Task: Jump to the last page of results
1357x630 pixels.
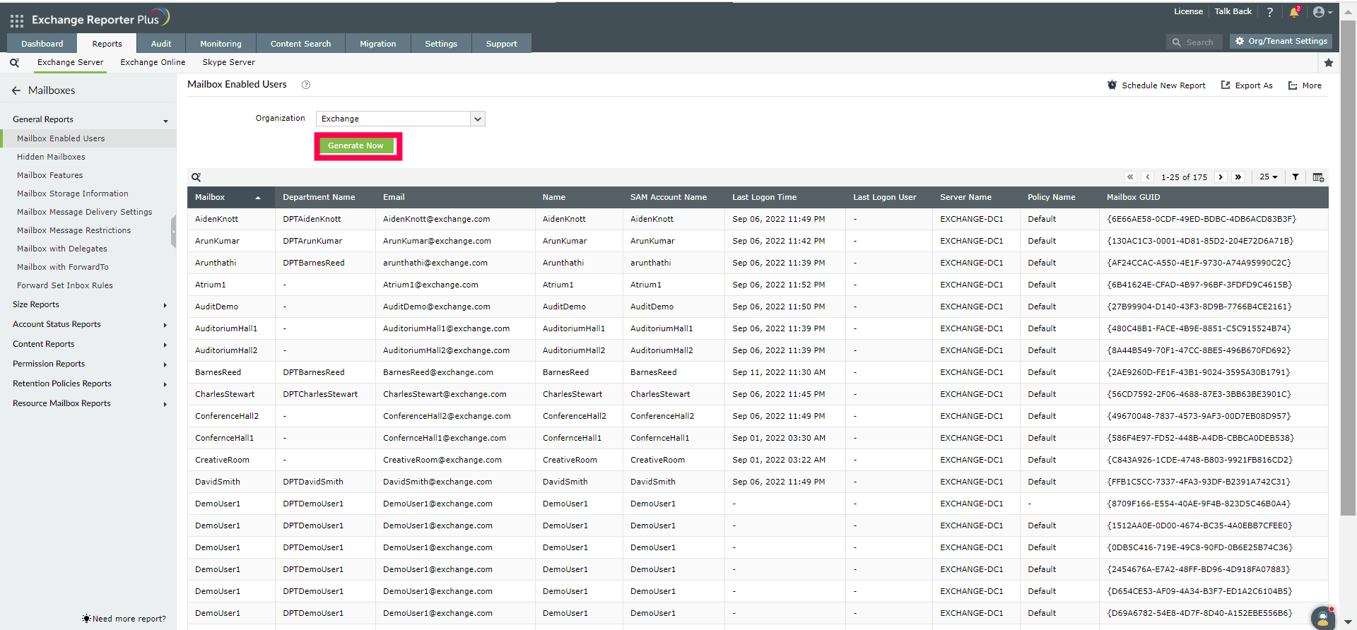Action: click(x=1238, y=177)
